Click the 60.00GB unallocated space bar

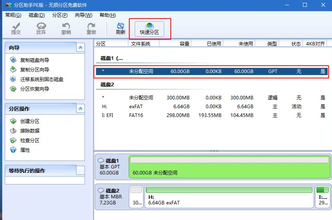[x=230, y=168]
